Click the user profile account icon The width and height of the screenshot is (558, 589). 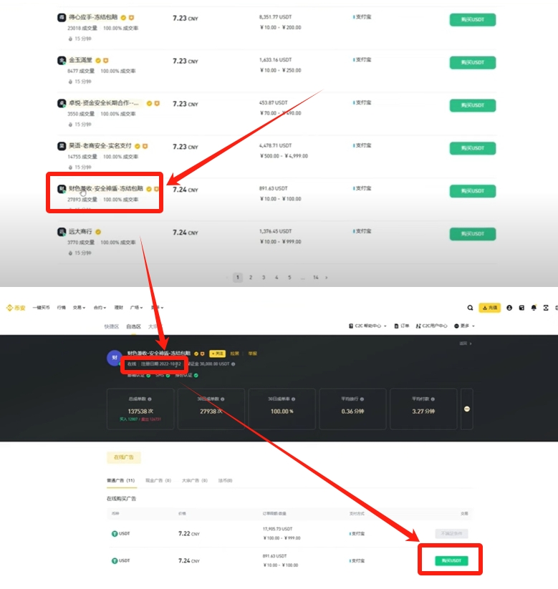point(509,308)
